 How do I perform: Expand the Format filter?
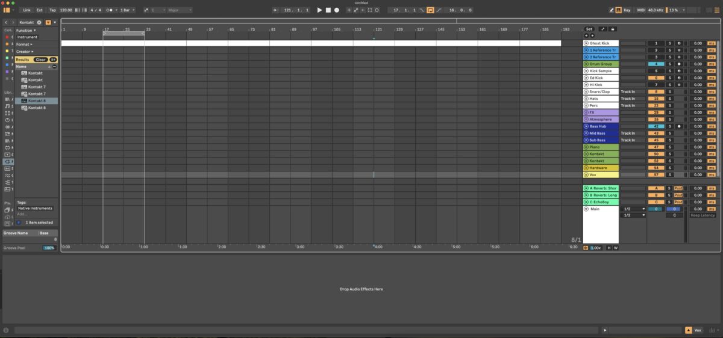coord(24,44)
